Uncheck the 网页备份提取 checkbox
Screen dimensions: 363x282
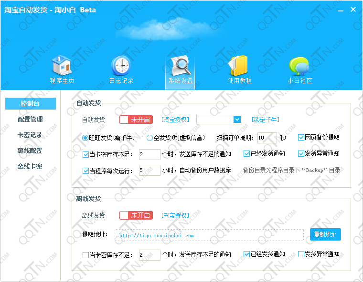point(301,138)
